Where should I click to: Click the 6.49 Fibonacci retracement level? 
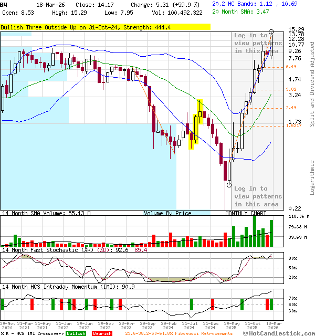click(291, 67)
